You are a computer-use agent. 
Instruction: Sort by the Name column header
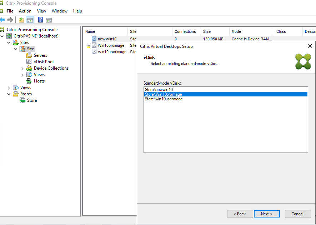coord(105,31)
